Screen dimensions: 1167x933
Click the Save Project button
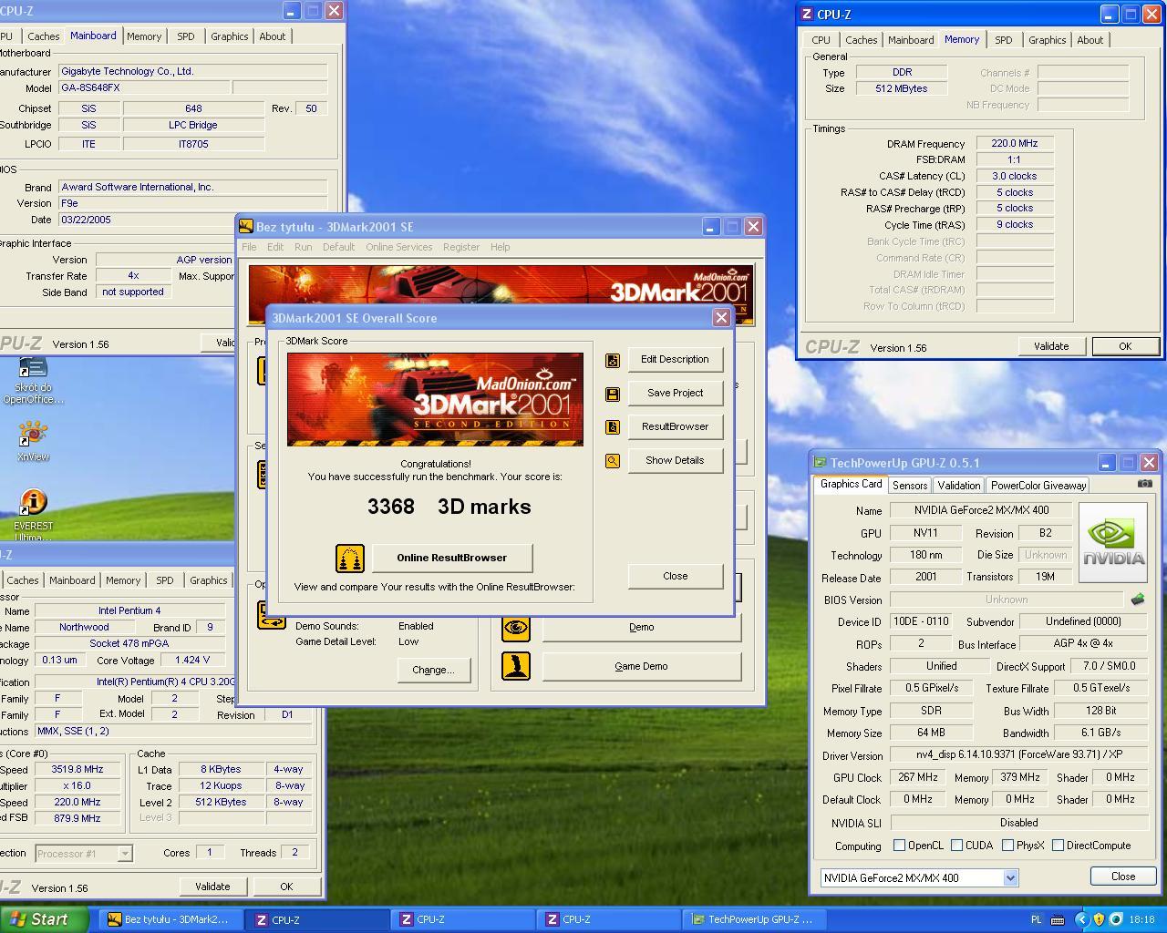(675, 393)
